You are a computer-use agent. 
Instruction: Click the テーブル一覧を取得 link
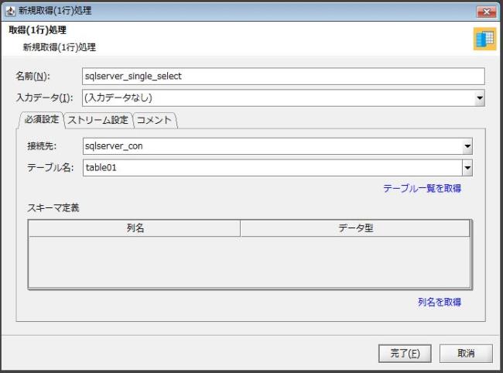coord(422,188)
